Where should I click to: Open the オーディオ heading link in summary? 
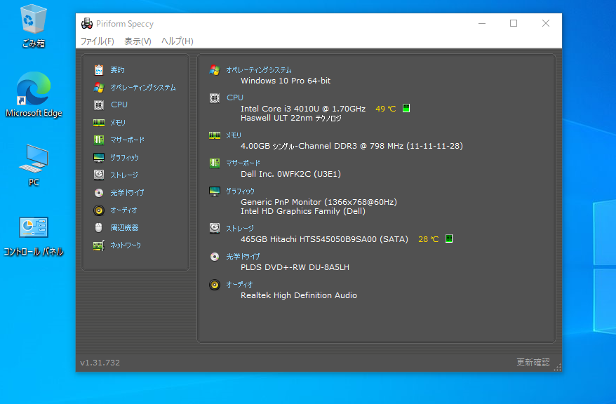pos(239,284)
